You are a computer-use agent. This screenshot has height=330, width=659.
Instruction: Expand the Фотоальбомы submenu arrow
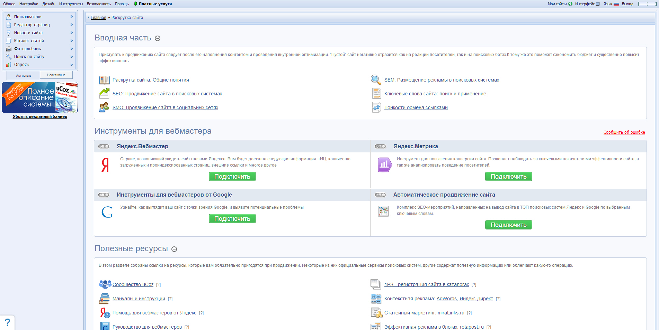coord(72,48)
